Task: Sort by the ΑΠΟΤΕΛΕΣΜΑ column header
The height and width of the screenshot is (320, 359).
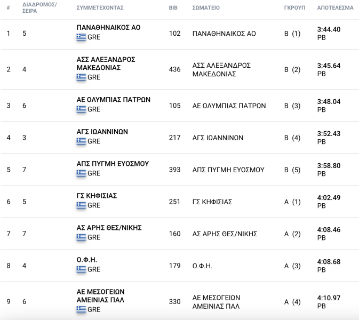Action: click(x=335, y=9)
